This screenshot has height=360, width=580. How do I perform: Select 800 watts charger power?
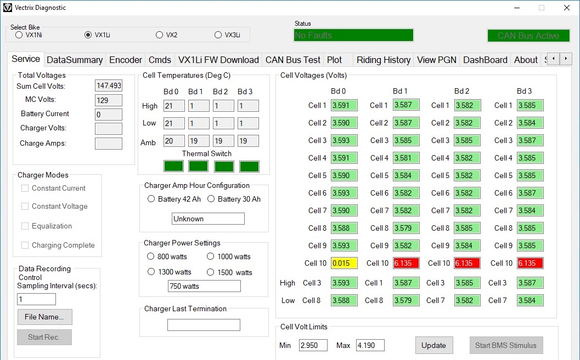click(x=150, y=256)
